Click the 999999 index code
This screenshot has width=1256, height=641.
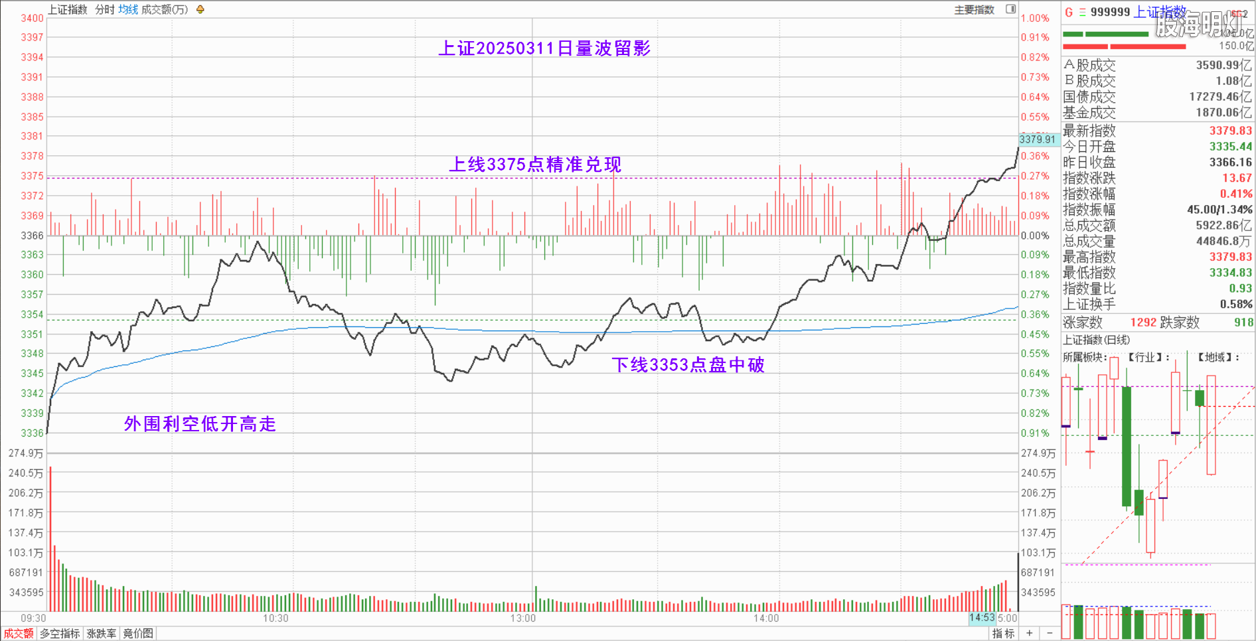1110,12
